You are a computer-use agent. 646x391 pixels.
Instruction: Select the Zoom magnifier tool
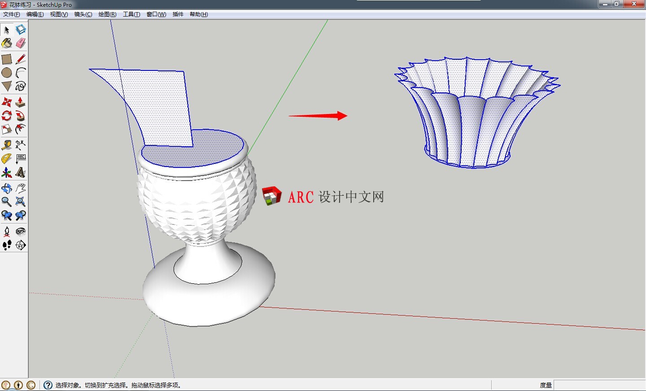click(7, 202)
